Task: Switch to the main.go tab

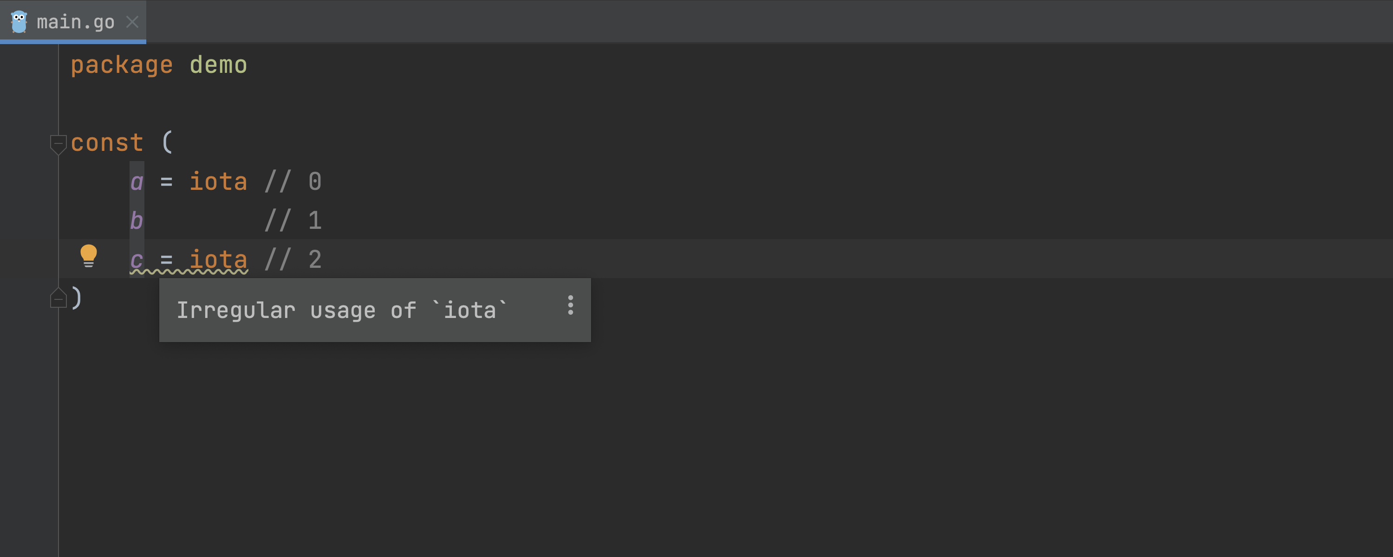Action: (x=75, y=22)
